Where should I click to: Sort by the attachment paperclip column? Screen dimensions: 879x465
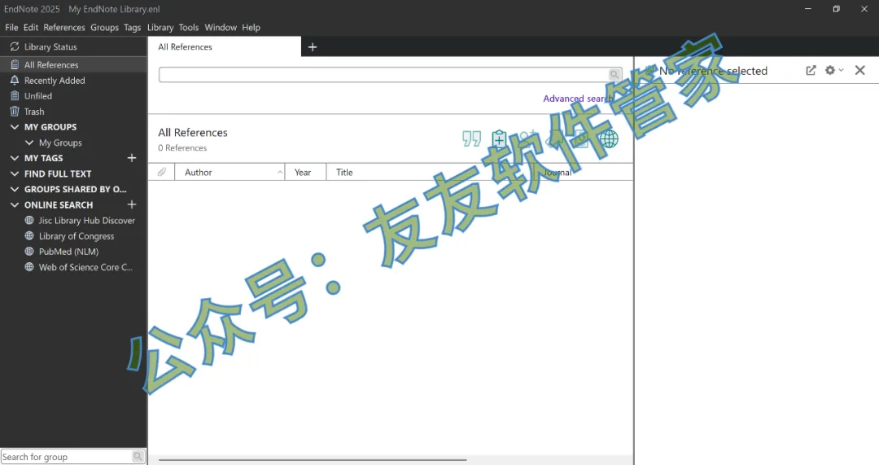coord(161,172)
